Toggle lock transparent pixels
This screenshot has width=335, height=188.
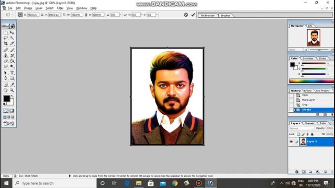pos(299,134)
